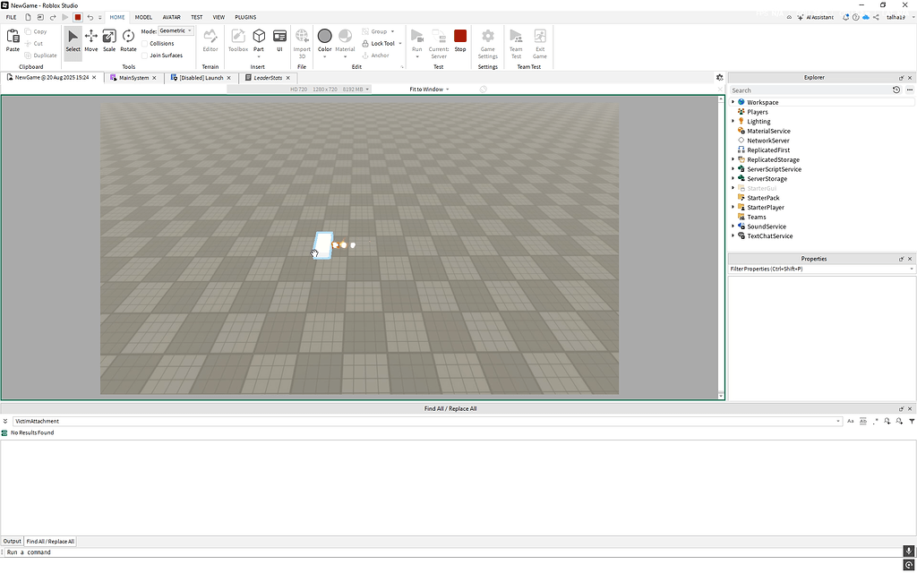Select SoundService in the Explorer

[x=767, y=227]
